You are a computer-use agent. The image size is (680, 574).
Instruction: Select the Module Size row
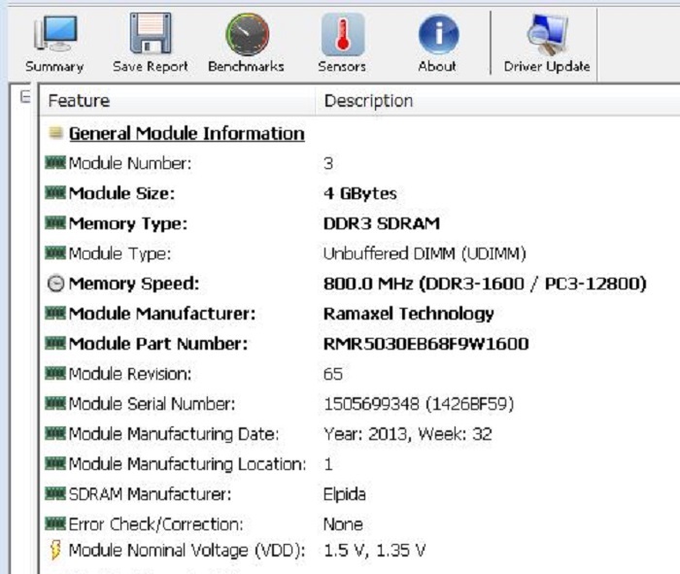121,193
